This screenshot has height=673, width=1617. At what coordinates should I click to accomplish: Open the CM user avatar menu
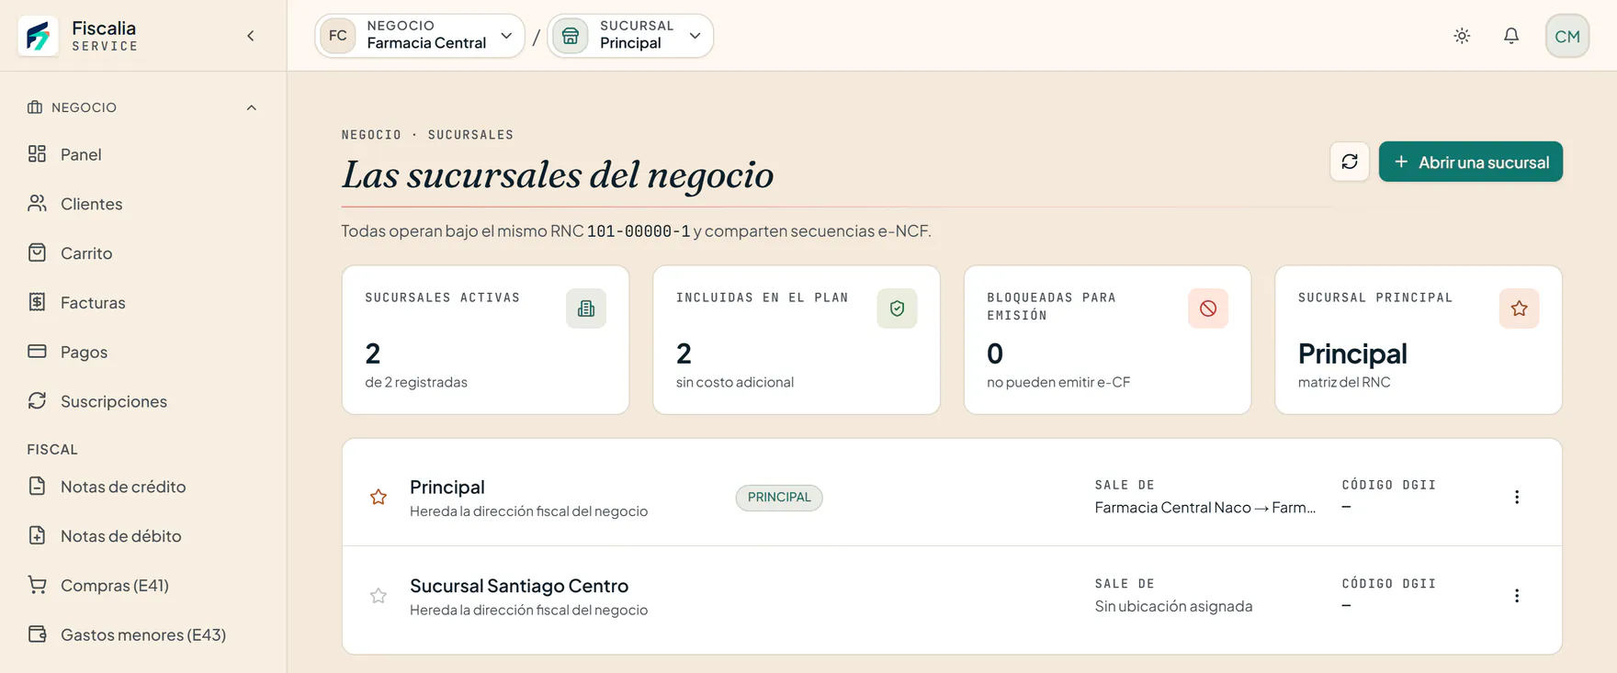pyautogui.click(x=1567, y=36)
